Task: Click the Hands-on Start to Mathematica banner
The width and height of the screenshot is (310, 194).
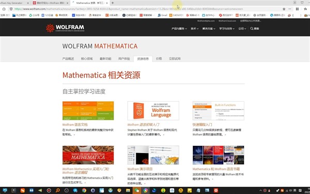Action: pyautogui.click(x=88, y=155)
